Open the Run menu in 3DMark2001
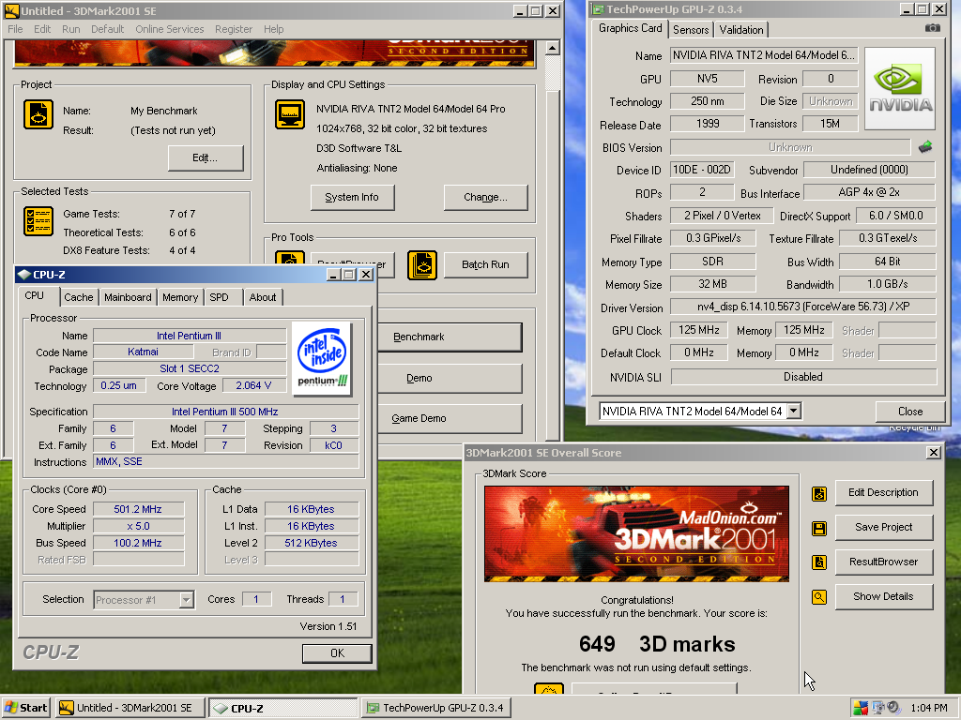The height and width of the screenshot is (720, 961). pyautogui.click(x=71, y=29)
